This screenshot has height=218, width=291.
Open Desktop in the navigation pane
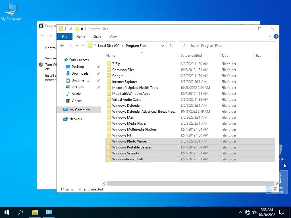pos(78,66)
